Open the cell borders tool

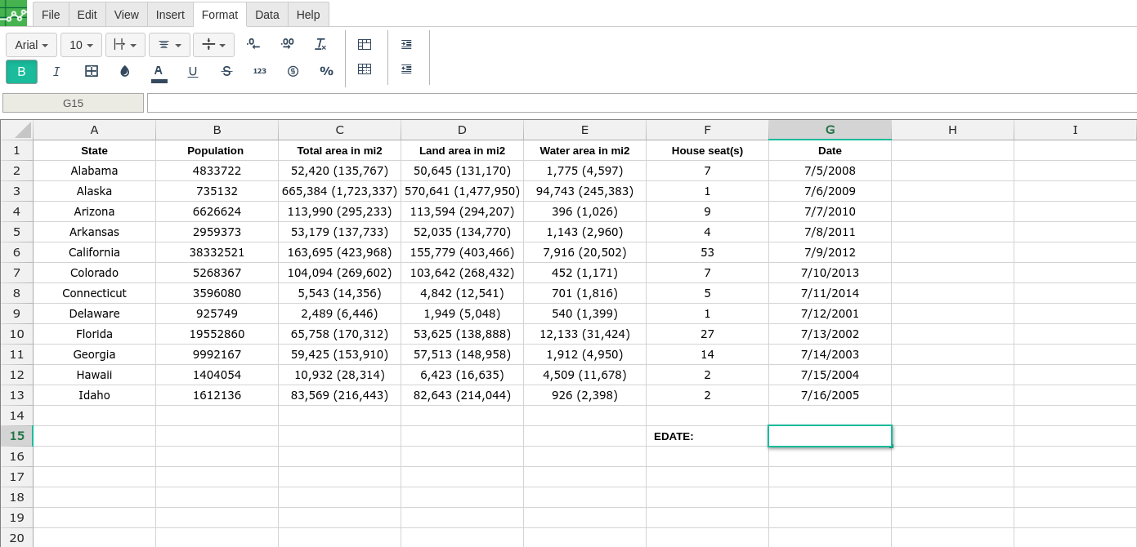(92, 71)
